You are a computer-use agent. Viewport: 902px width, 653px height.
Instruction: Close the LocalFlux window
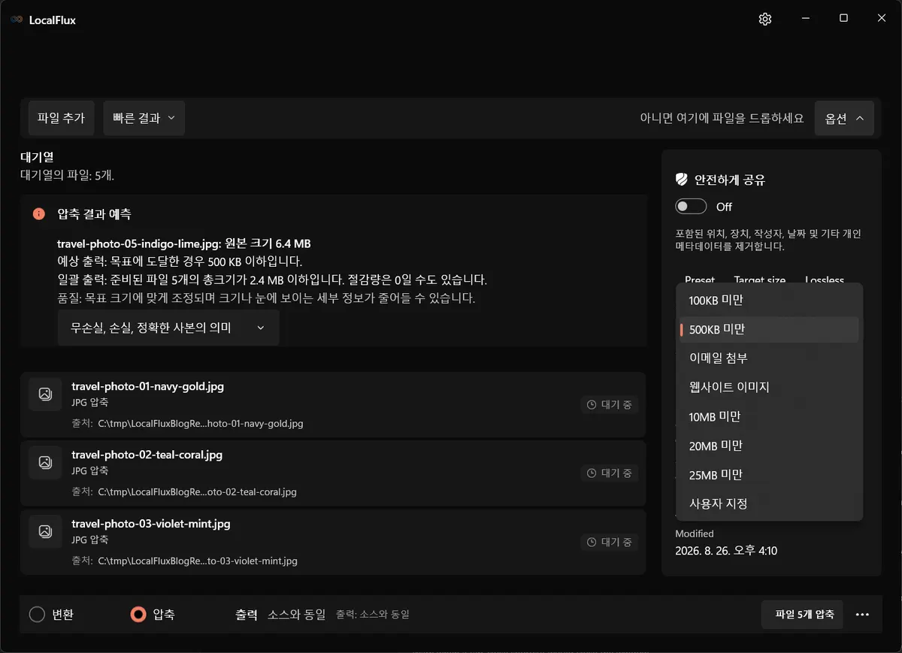[x=882, y=18]
